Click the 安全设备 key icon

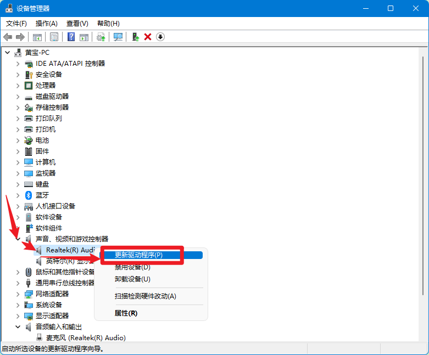pyautogui.click(x=29, y=75)
